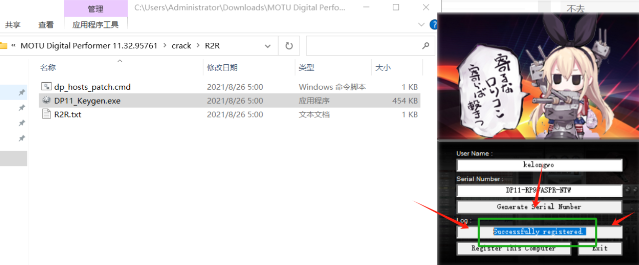Sort by 修改日期 column header
The image size is (639, 265).
click(x=222, y=67)
